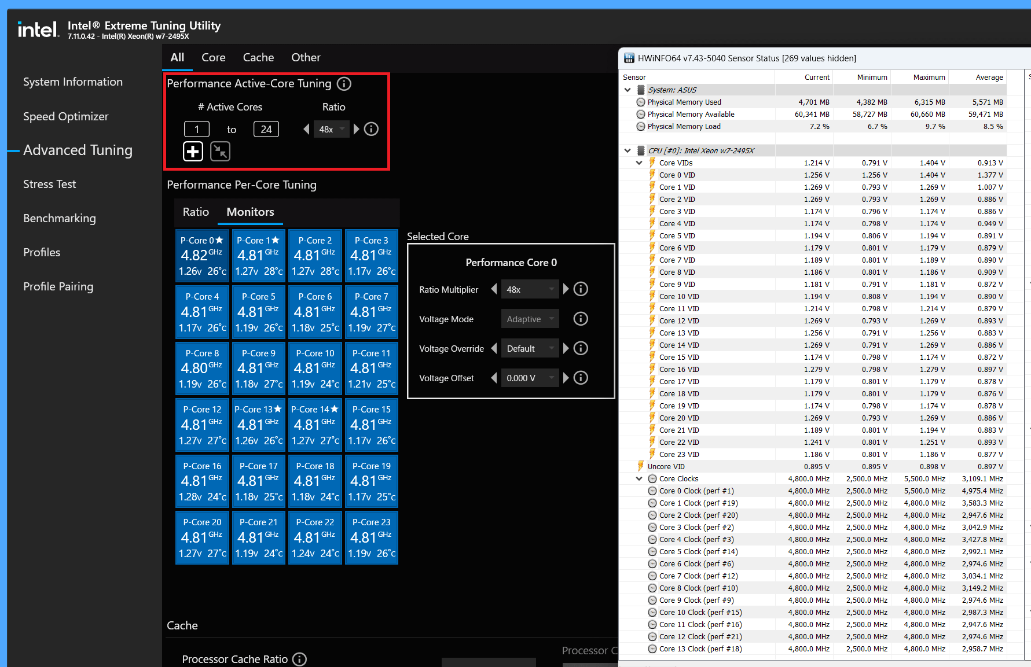Sort by Average column in HWiNFO
This screenshot has height=667, width=1031.
pyautogui.click(x=978, y=77)
